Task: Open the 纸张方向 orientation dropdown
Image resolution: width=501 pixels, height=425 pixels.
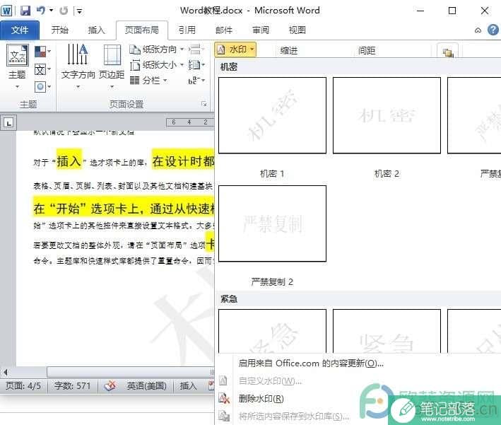Action: tap(157, 50)
